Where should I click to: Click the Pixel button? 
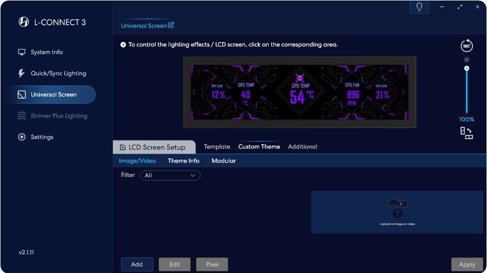[212, 264]
